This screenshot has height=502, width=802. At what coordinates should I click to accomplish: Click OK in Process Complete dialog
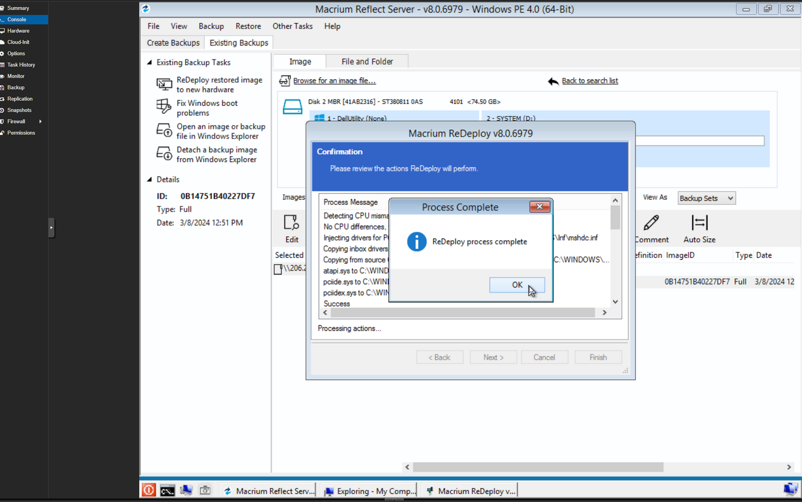(x=517, y=285)
